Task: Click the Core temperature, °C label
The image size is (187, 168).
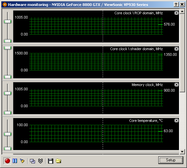Action: click(x=146, y=121)
